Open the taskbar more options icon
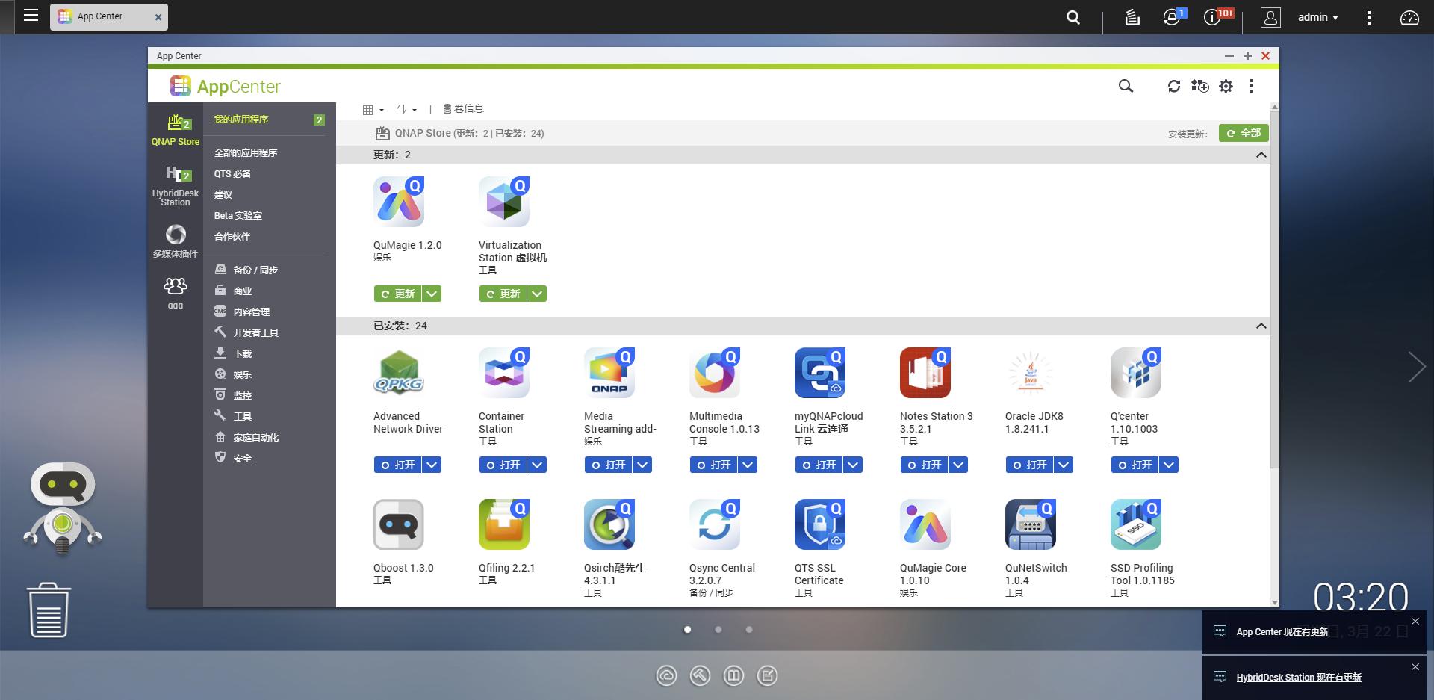Viewport: 1434px width, 700px height. (1369, 17)
